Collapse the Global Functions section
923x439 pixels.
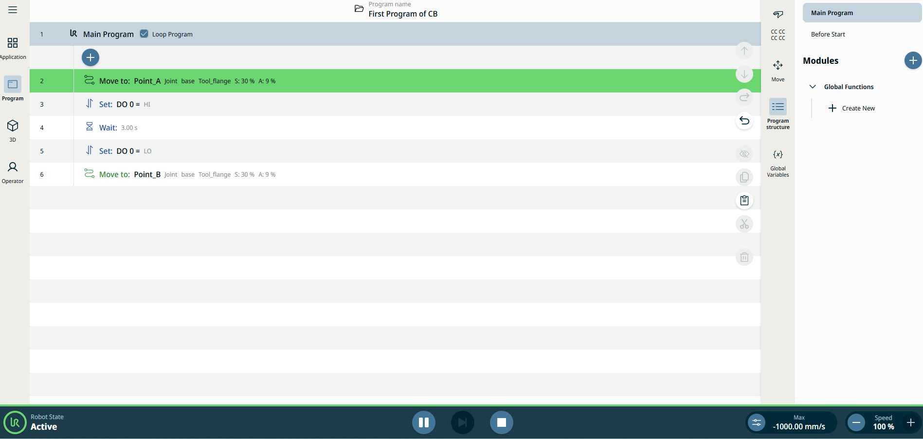coord(813,87)
